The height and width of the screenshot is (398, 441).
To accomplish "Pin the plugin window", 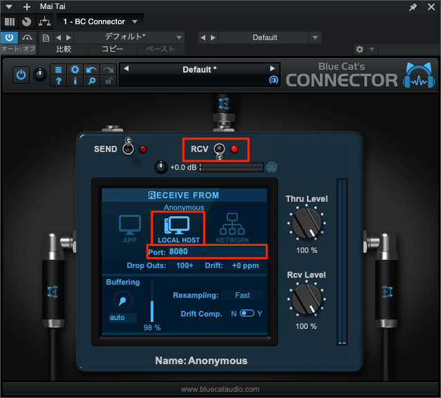I will (413, 7).
